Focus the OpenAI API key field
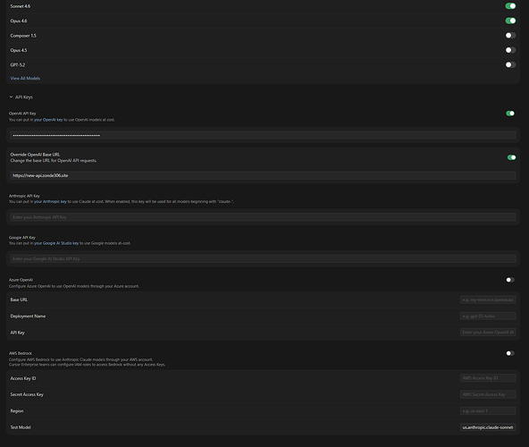 (x=263, y=135)
